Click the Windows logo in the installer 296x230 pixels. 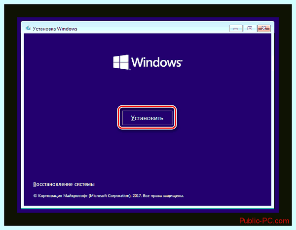click(x=148, y=62)
